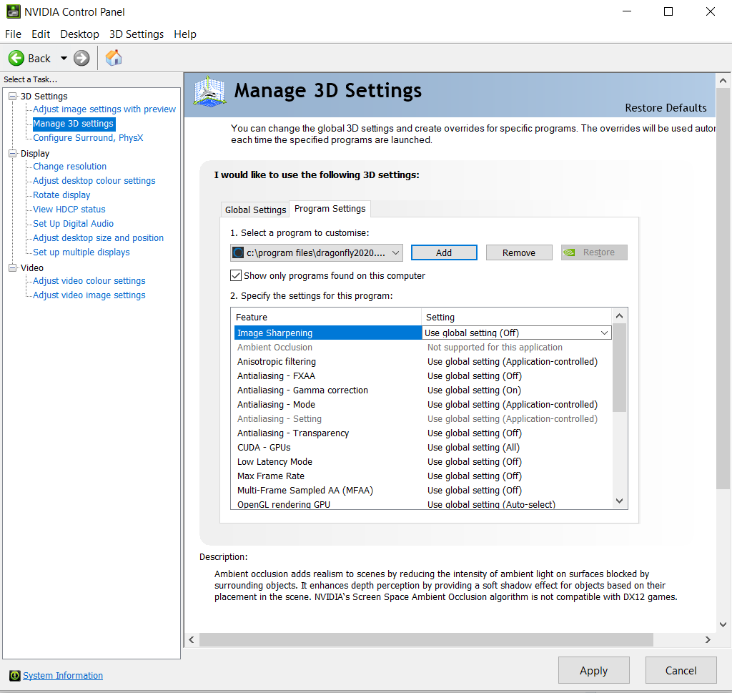
Task: Open Set Up Digital Audio task
Action: 73,224
